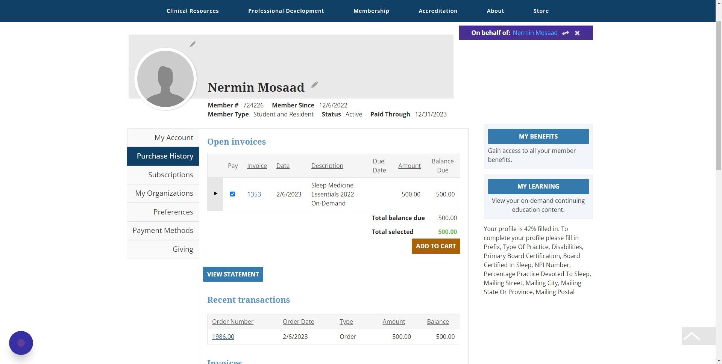
Task: Open the About menu
Action: pos(495,11)
